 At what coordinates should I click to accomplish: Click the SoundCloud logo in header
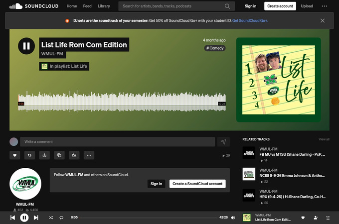click(x=34, y=6)
